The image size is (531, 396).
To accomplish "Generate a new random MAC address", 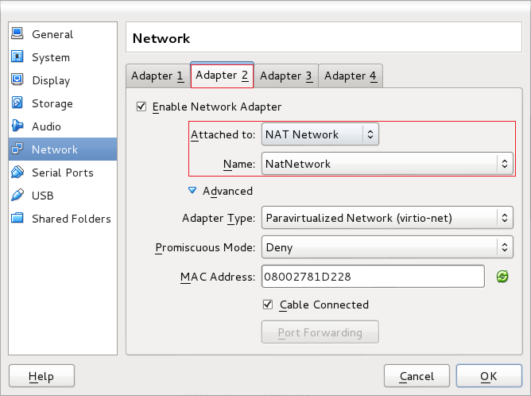I will tap(502, 277).
